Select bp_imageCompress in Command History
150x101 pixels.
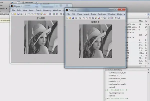coord(117,93)
